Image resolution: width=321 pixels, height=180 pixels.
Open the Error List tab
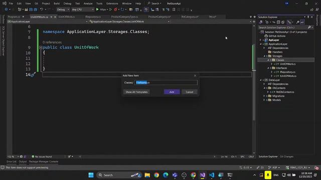pyautogui.click(x=12, y=161)
